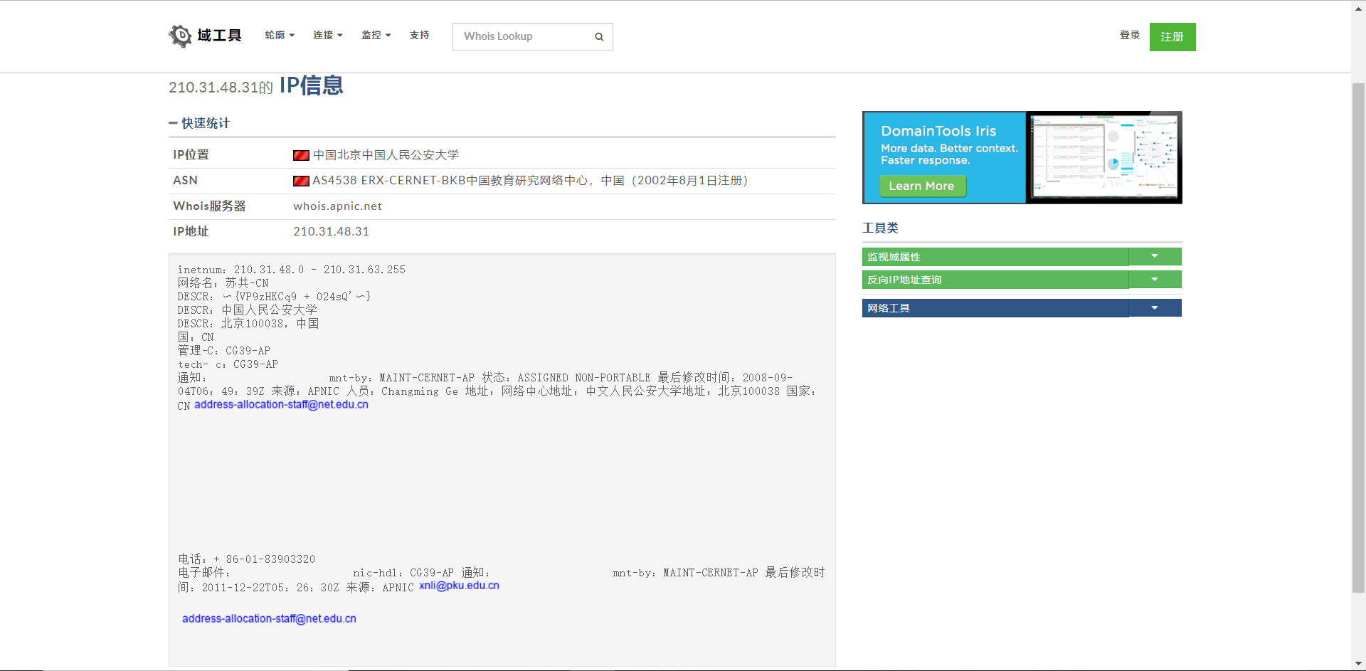Click the flag icon beside AS4538
This screenshot has width=1366, height=671.
coord(301,181)
